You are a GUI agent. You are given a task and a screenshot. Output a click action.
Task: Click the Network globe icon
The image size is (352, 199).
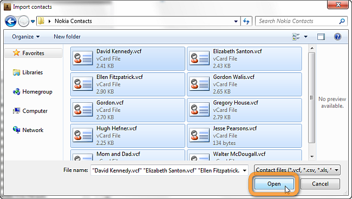(x=16, y=130)
